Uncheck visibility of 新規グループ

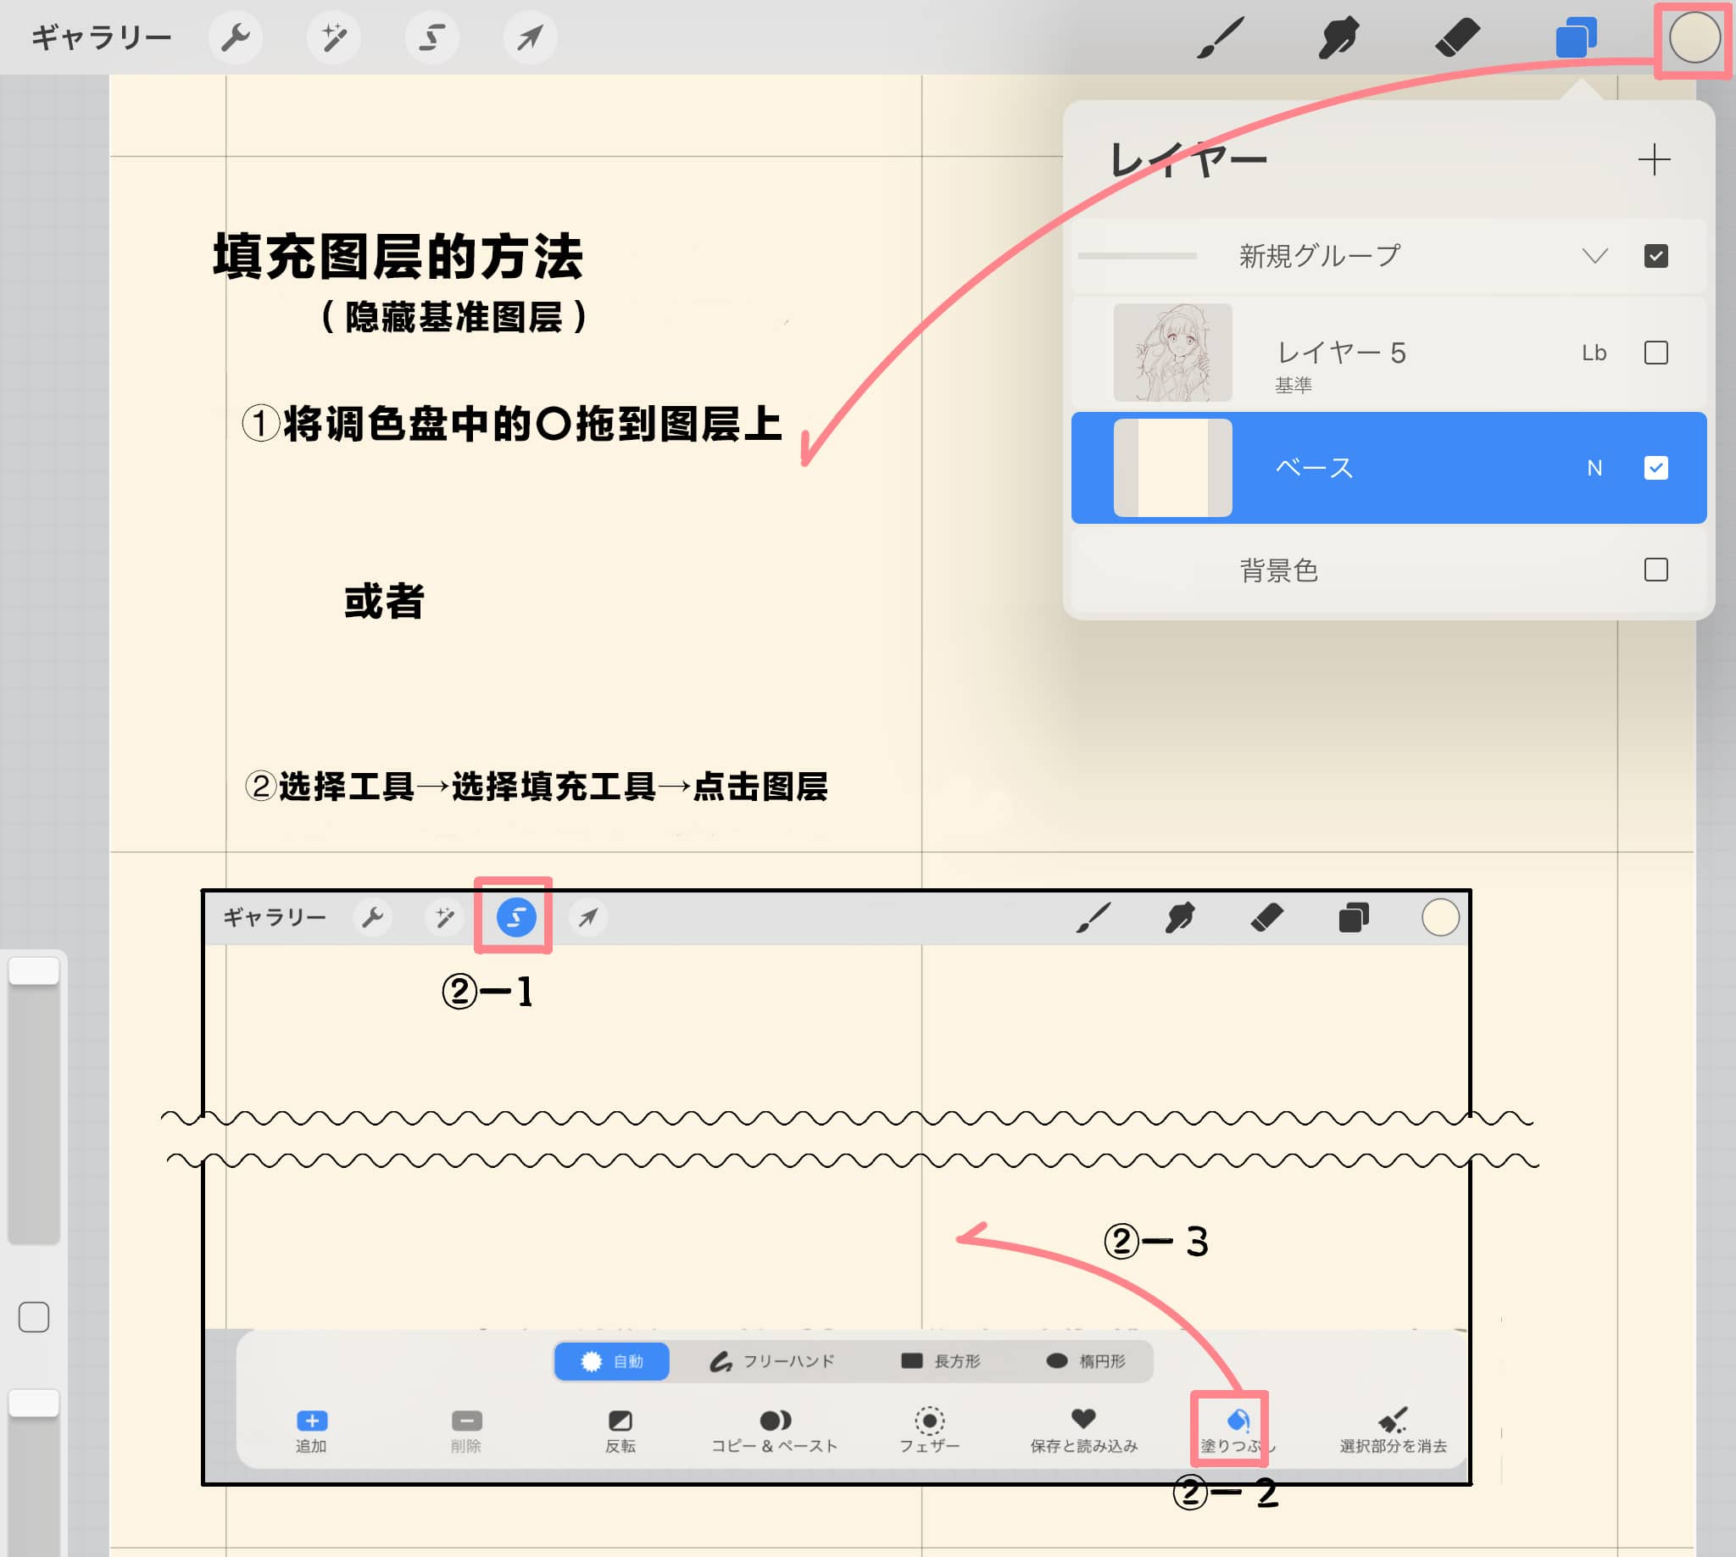(1655, 256)
